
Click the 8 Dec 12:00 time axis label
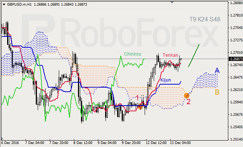pyautogui.click(x=83, y=142)
